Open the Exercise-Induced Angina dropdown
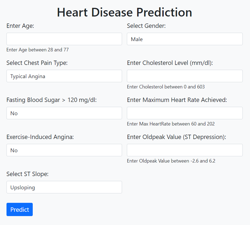The width and height of the screenshot is (250, 225). coord(64,150)
